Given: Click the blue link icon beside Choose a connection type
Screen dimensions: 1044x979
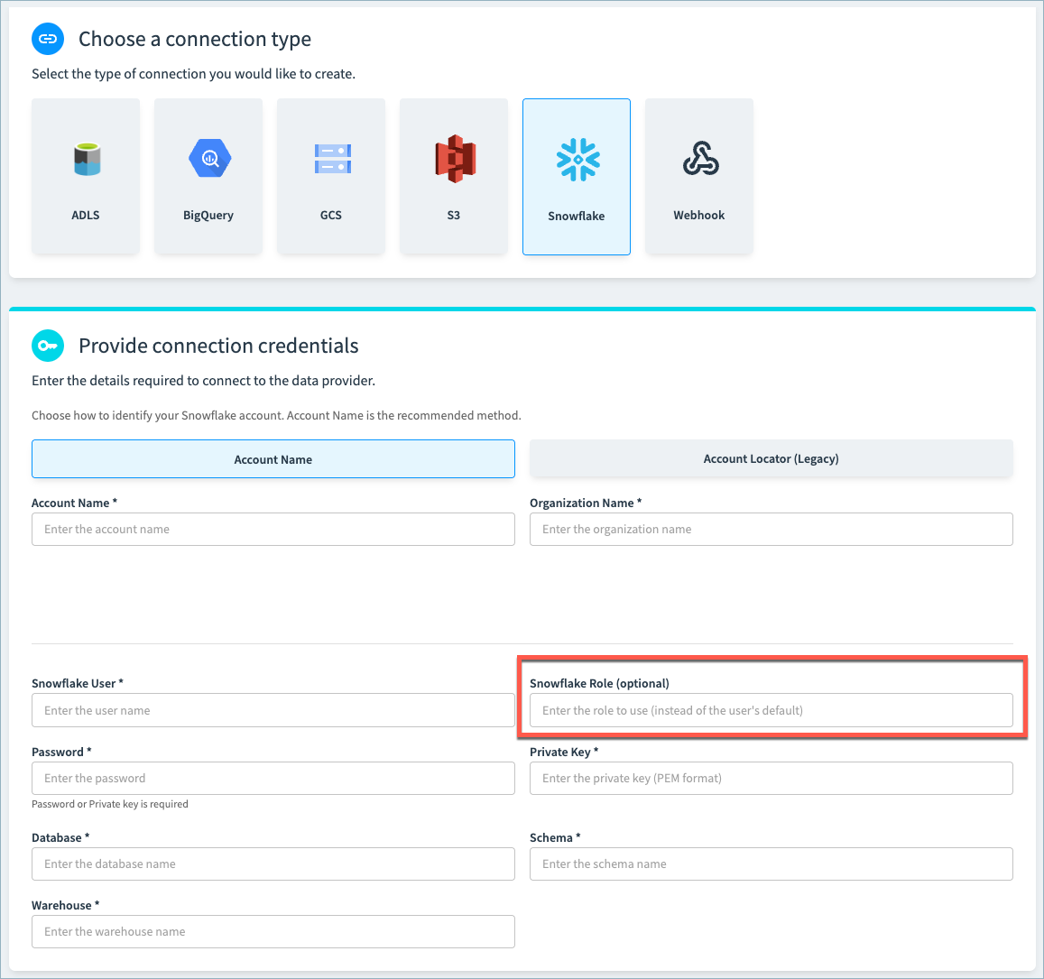Looking at the screenshot, I should click(48, 39).
